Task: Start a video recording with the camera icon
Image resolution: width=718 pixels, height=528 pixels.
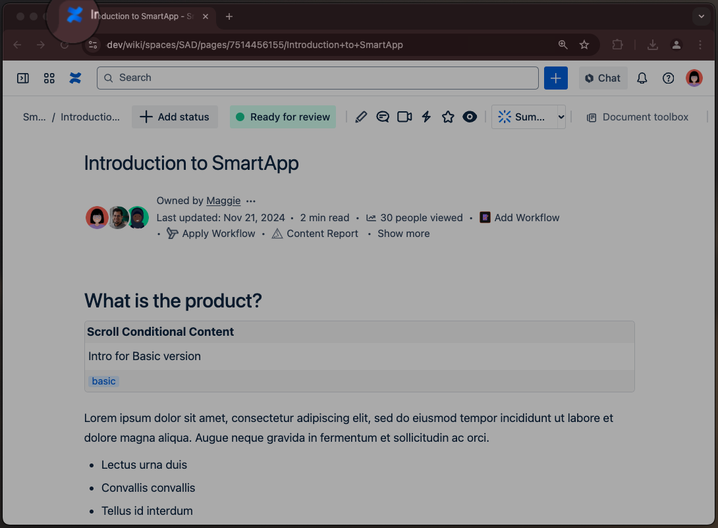Action: click(404, 117)
